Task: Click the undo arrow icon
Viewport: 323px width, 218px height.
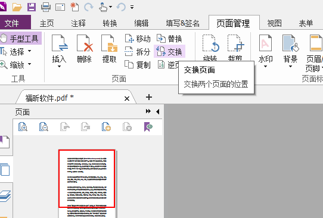Action: [x=121, y=7]
